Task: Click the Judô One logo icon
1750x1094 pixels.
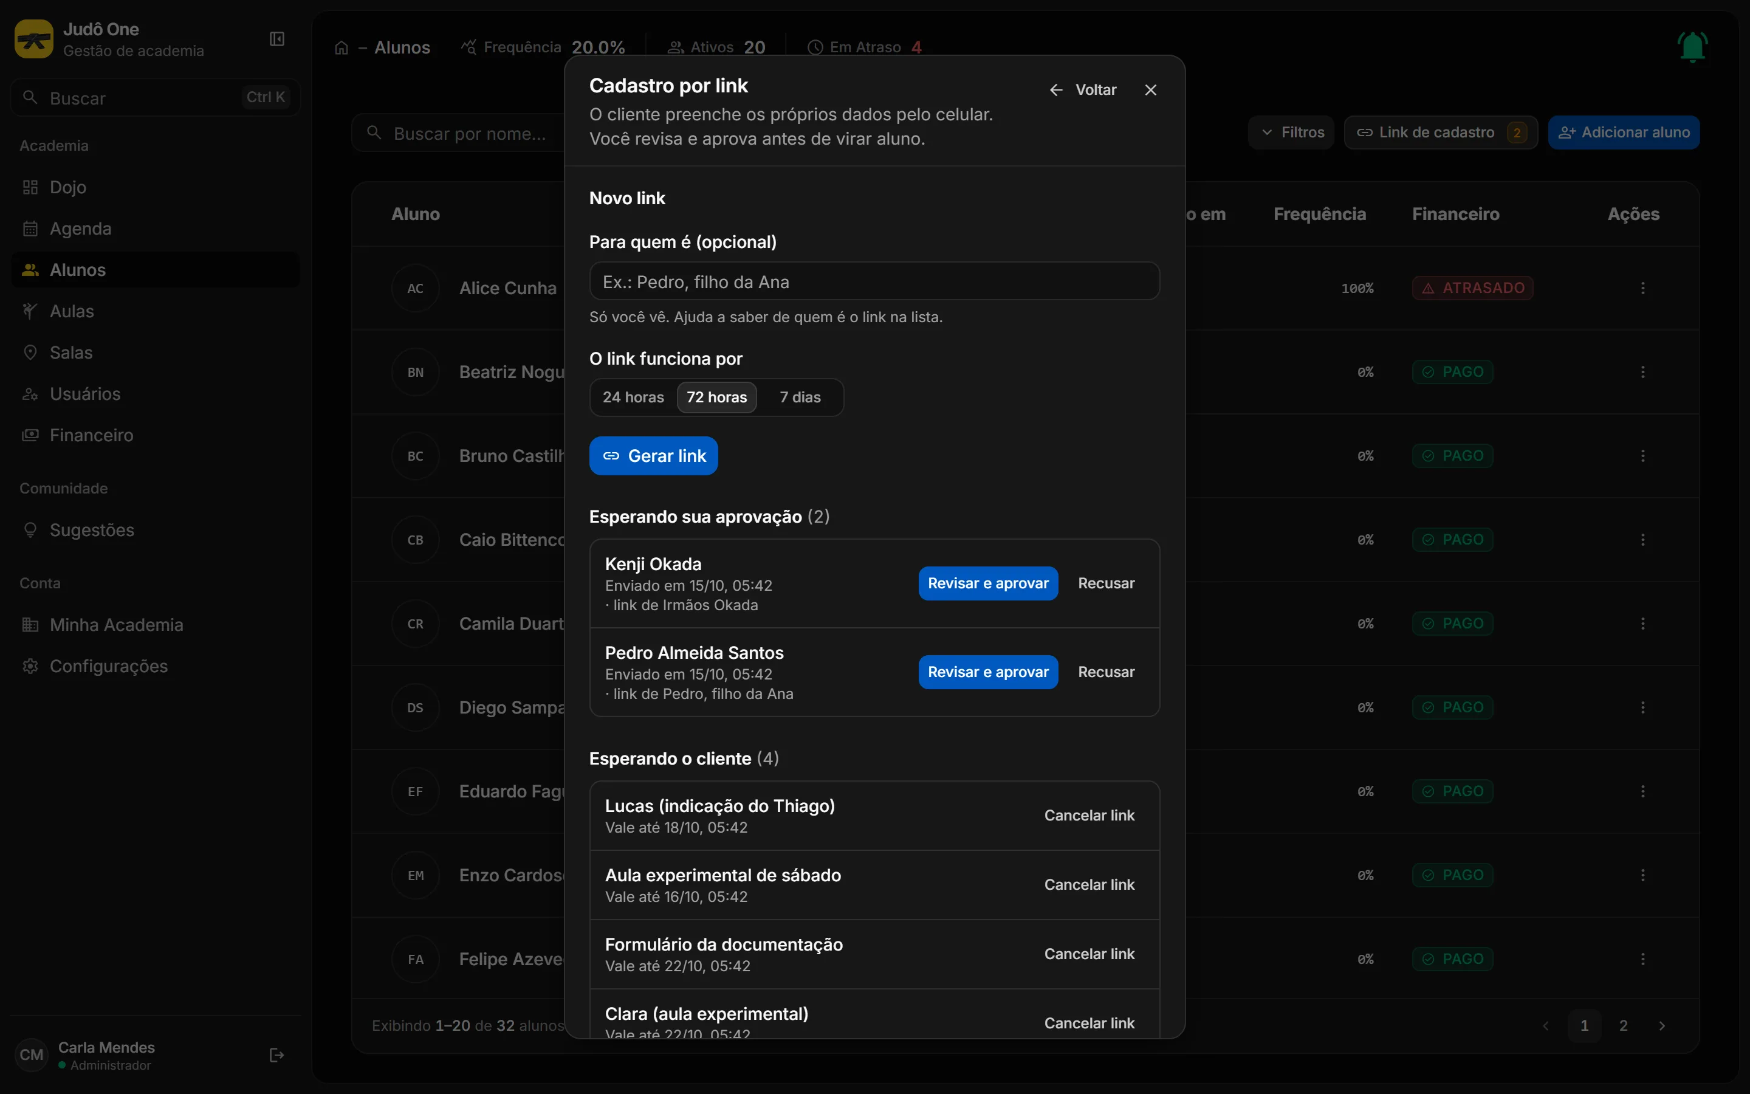Action: pyautogui.click(x=34, y=39)
